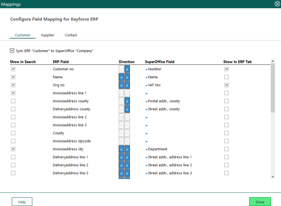This screenshot has height=206, width=281.
Task: Click the Help button
Action: tap(22, 202)
